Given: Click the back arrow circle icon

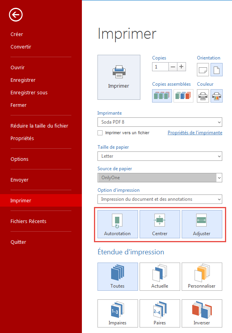Looking at the screenshot, I should click(16, 14).
